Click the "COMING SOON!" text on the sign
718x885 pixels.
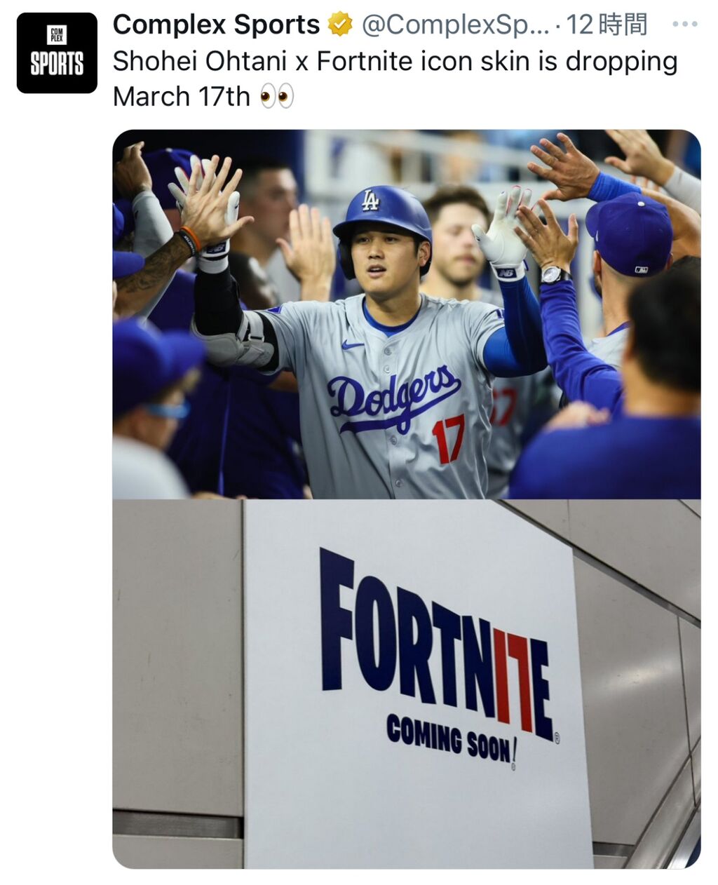click(451, 740)
